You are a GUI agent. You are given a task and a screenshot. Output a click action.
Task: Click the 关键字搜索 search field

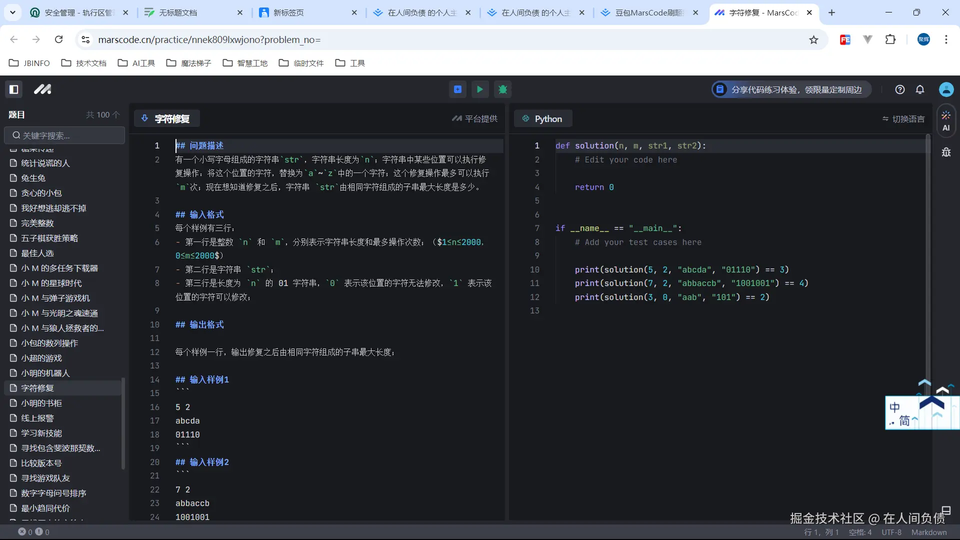point(63,135)
